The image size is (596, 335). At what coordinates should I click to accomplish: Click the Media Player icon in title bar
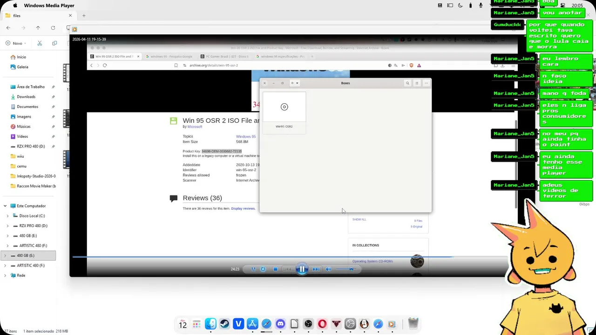pyautogui.click(x=74, y=29)
